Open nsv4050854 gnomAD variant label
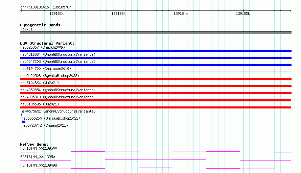The image size is (301, 173). tap(58, 90)
